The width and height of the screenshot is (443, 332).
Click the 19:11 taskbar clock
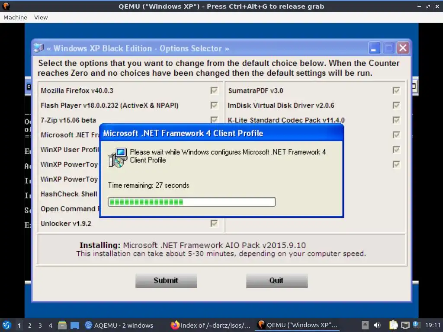pos(433,326)
